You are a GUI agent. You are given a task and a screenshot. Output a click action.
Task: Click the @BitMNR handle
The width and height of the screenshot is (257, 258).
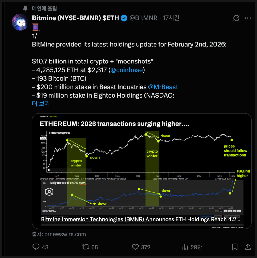tap(144, 18)
